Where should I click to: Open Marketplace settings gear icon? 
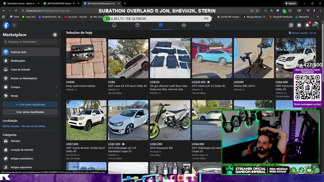click(x=55, y=35)
